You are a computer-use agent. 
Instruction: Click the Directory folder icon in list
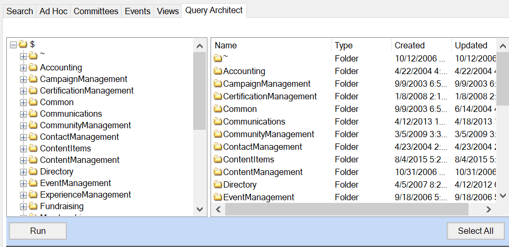coord(218,184)
